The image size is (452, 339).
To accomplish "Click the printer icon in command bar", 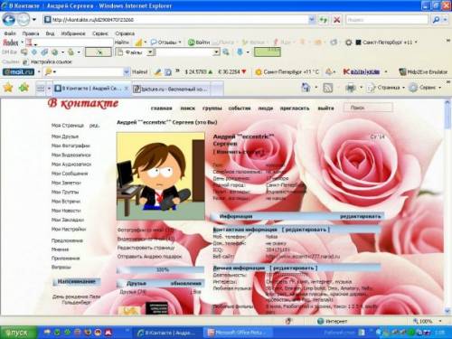I will [351, 88].
